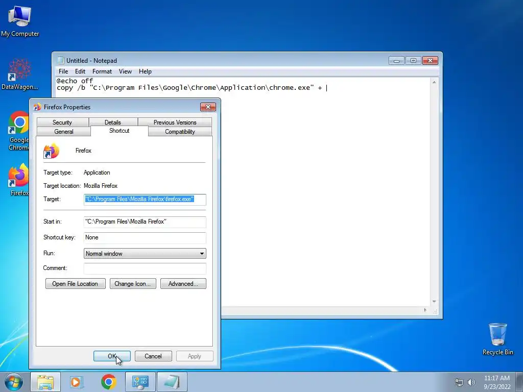Click Notepad's horizontal scrollbar right arrow
This screenshot has width=523, height=392.
coord(425,310)
